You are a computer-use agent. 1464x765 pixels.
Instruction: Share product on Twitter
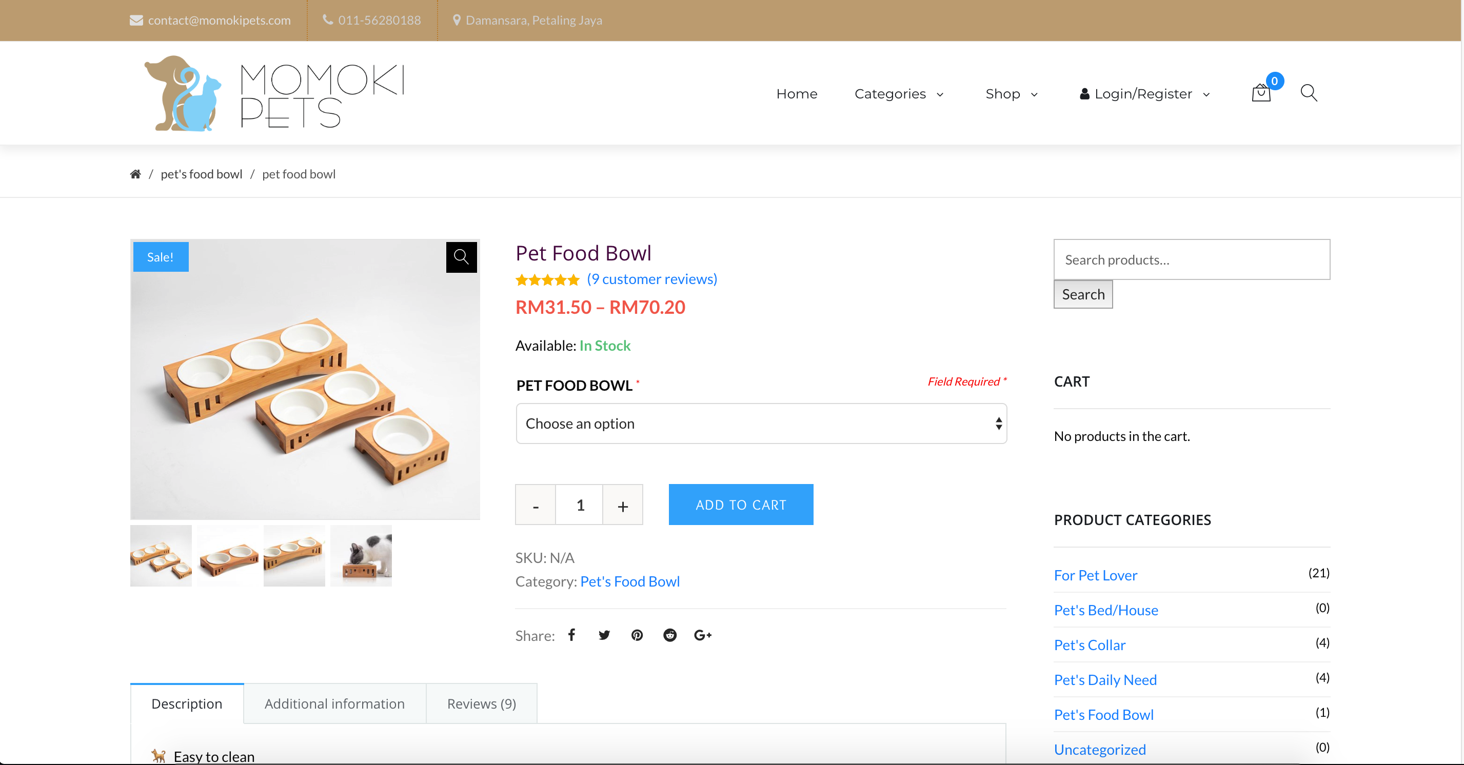click(604, 635)
